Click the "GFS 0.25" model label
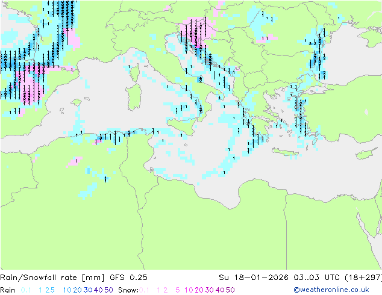This screenshot has height=295, width=382. click(x=128, y=278)
